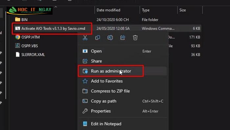Click the Rename icon in context menu

click(110, 38)
